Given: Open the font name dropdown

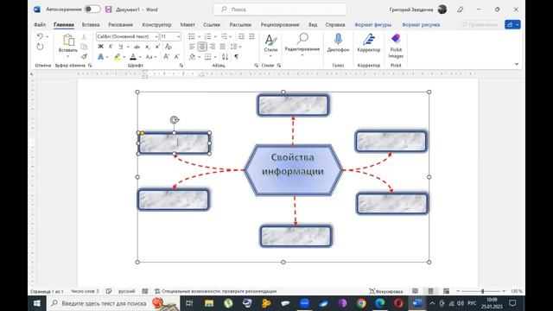Looking at the screenshot, I should pyautogui.click(x=156, y=36).
